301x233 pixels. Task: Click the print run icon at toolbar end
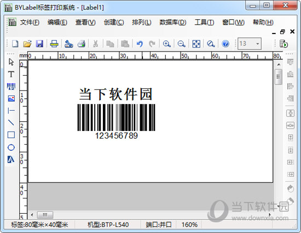click(x=283, y=44)
